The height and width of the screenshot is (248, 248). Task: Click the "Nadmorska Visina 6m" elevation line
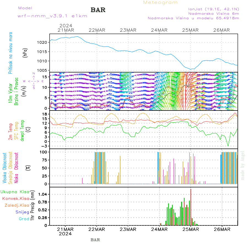(214, 14)
